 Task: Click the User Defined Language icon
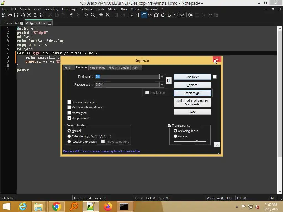150,15
